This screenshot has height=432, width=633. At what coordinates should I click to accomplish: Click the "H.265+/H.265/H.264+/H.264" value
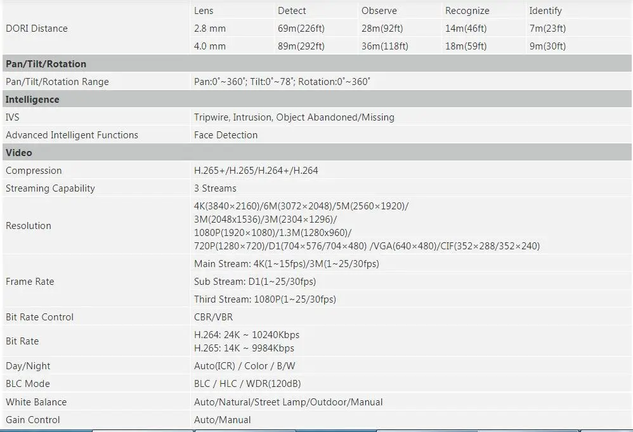256,171
